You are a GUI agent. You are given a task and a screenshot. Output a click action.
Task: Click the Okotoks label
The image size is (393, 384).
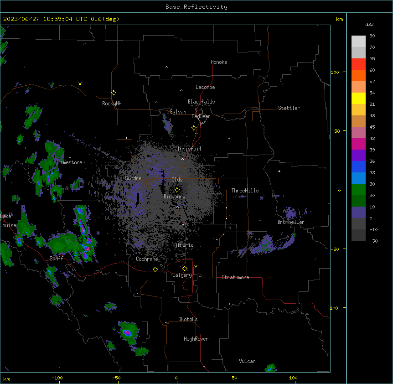(188, 319)
